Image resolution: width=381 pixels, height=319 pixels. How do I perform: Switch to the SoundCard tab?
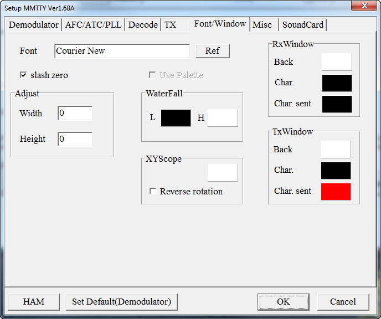coord(303,25)
